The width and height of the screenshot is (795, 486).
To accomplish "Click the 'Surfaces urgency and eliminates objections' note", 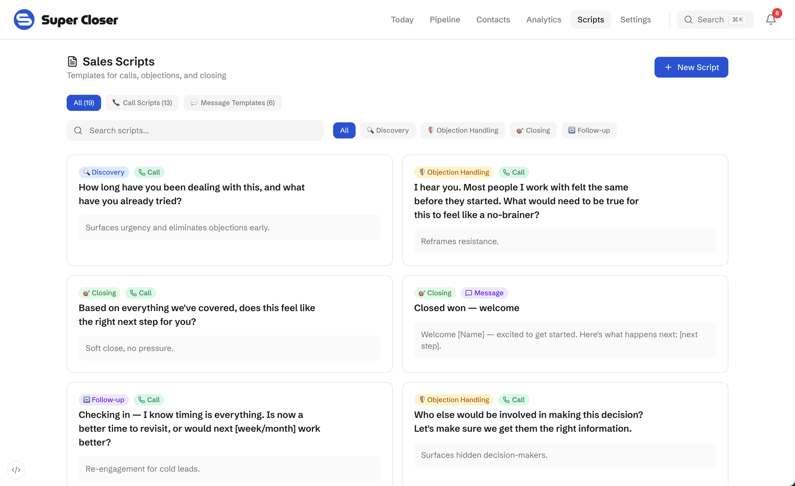I will click(230, 228).
